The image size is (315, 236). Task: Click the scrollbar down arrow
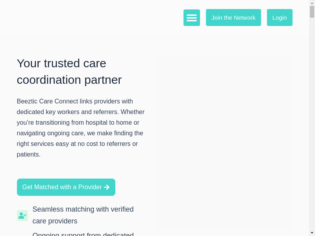tap(312, 233)
